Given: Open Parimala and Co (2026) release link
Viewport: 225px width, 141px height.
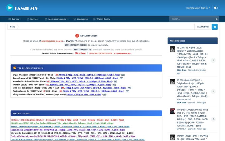Looking at the screenshot, I should coord(91,91).
